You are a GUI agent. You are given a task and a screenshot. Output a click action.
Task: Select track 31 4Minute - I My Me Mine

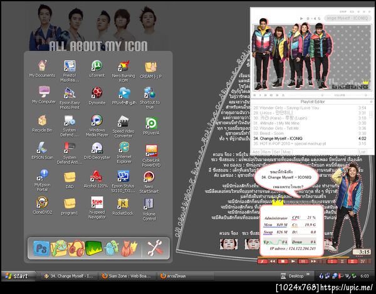[310, 123]
